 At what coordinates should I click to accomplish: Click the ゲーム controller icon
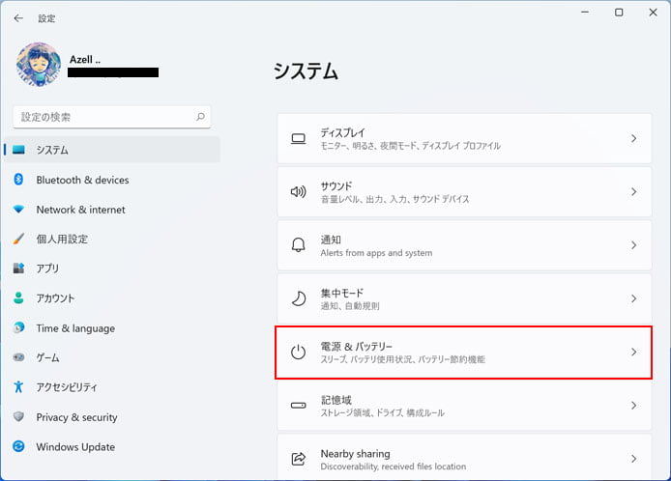tap(18, 357)
